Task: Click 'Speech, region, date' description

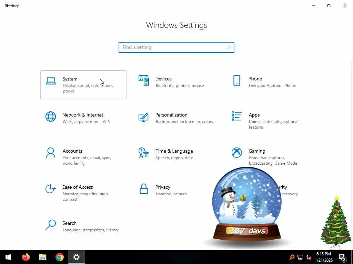Action: point(174,158)
